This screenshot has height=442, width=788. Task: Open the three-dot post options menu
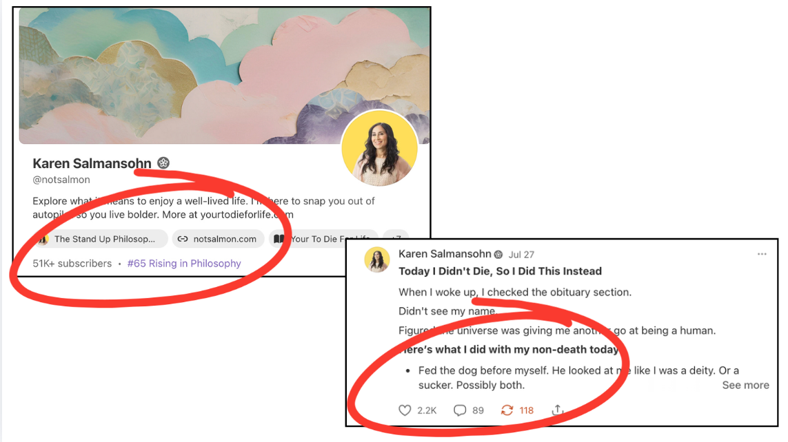762,254
